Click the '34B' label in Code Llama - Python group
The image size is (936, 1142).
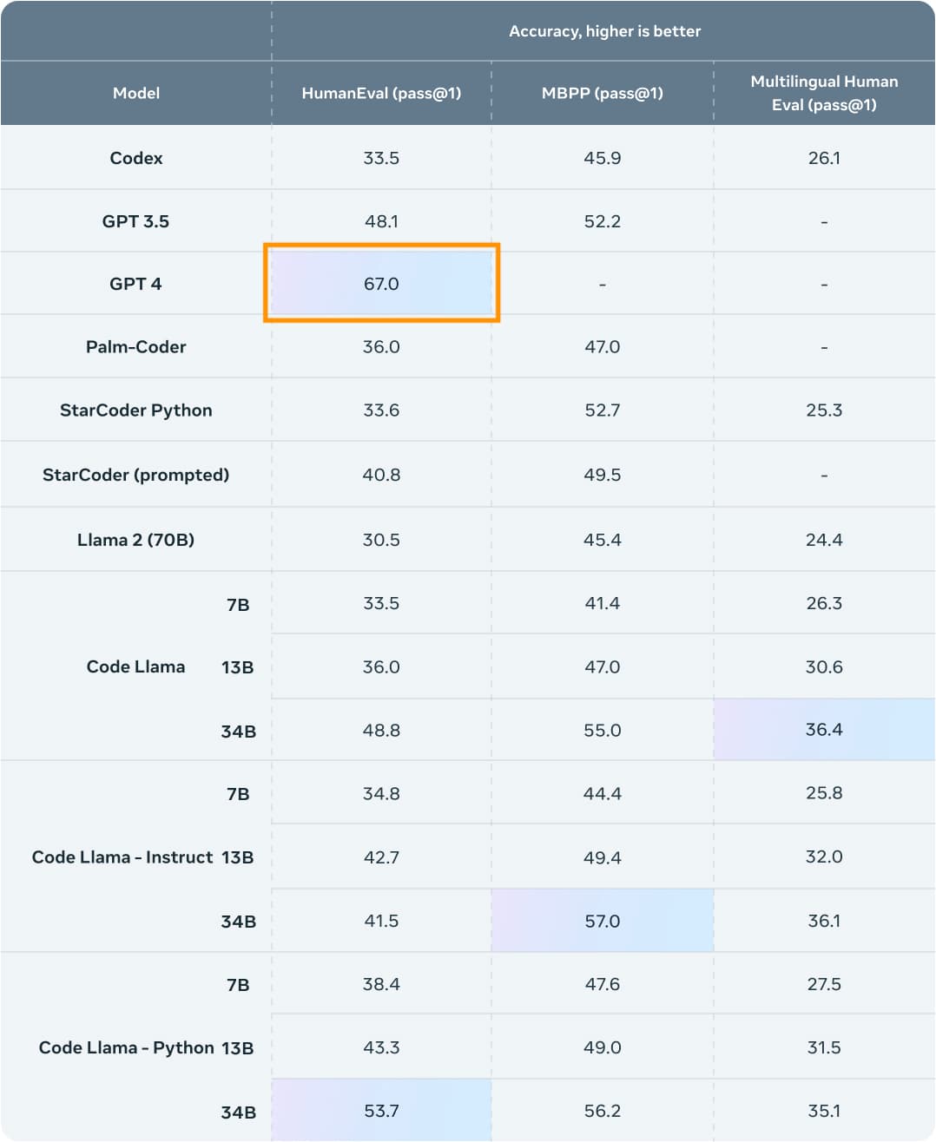(x=238, y=1112)
